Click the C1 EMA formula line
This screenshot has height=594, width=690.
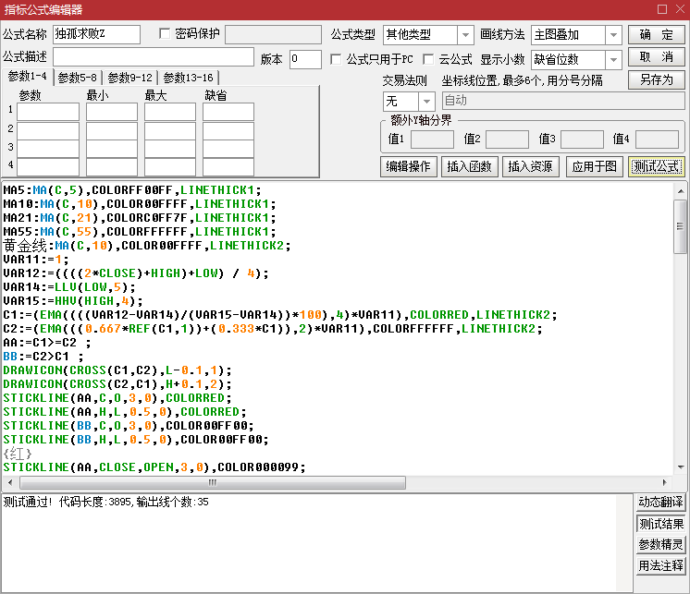(280, 315)
